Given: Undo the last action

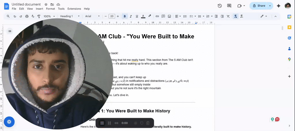Looking at the screenshot, I should click(15, 16).
